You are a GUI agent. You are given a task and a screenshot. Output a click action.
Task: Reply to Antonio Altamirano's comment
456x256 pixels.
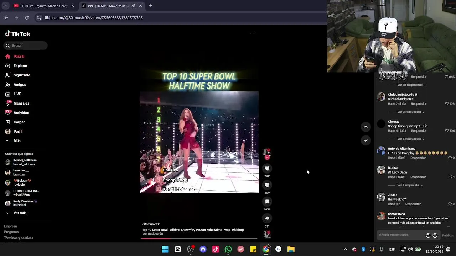pyautogui.click(x=418, y=158)
